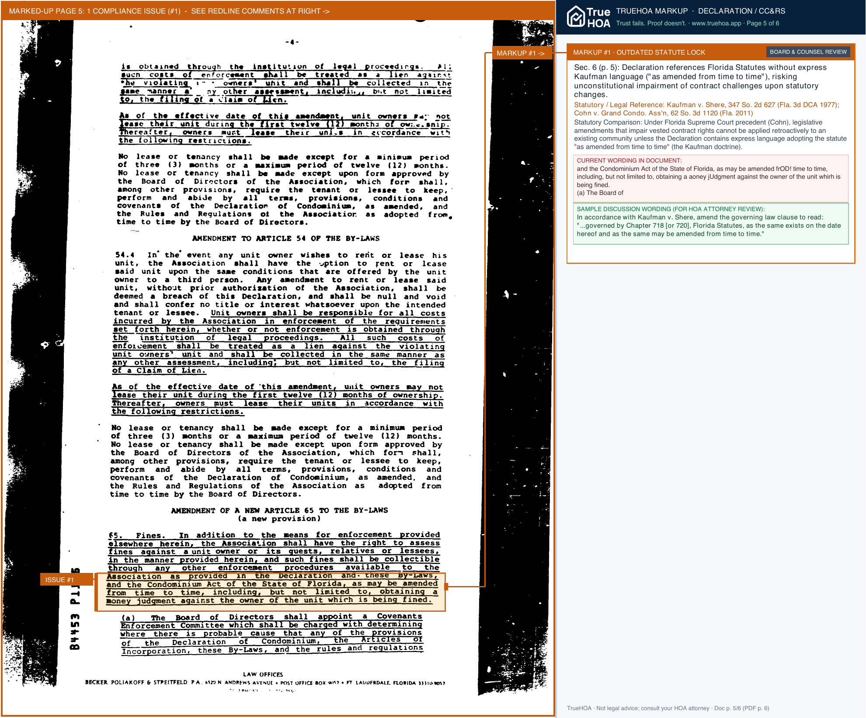This screenshot has width=866, height=718.
Task: Click the Not legal advice footer disclaimer
Action: pyautogui.click(x=668, y=708)
